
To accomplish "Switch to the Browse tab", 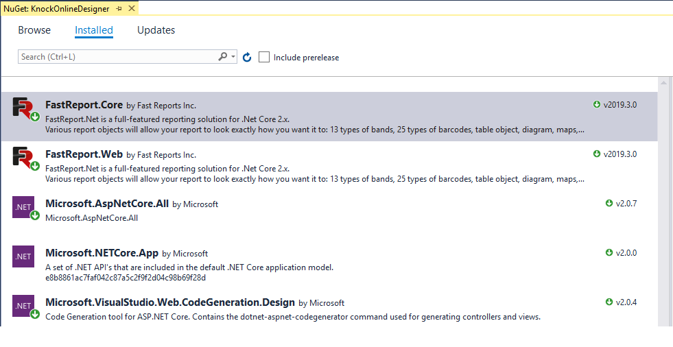I will tap(34, 30).
